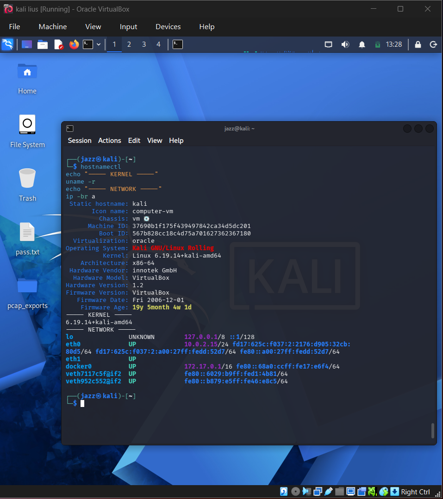Open the text editor launcher in panel
443x499 pixels.
pos(59,44)
